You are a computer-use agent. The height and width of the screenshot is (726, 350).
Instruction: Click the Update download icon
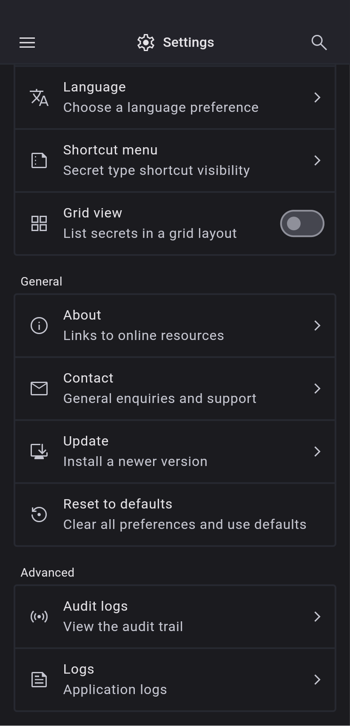point(39,452)
